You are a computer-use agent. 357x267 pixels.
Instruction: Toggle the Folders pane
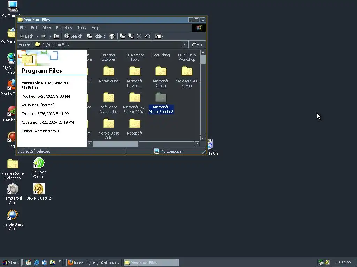[x=96, y=36]
